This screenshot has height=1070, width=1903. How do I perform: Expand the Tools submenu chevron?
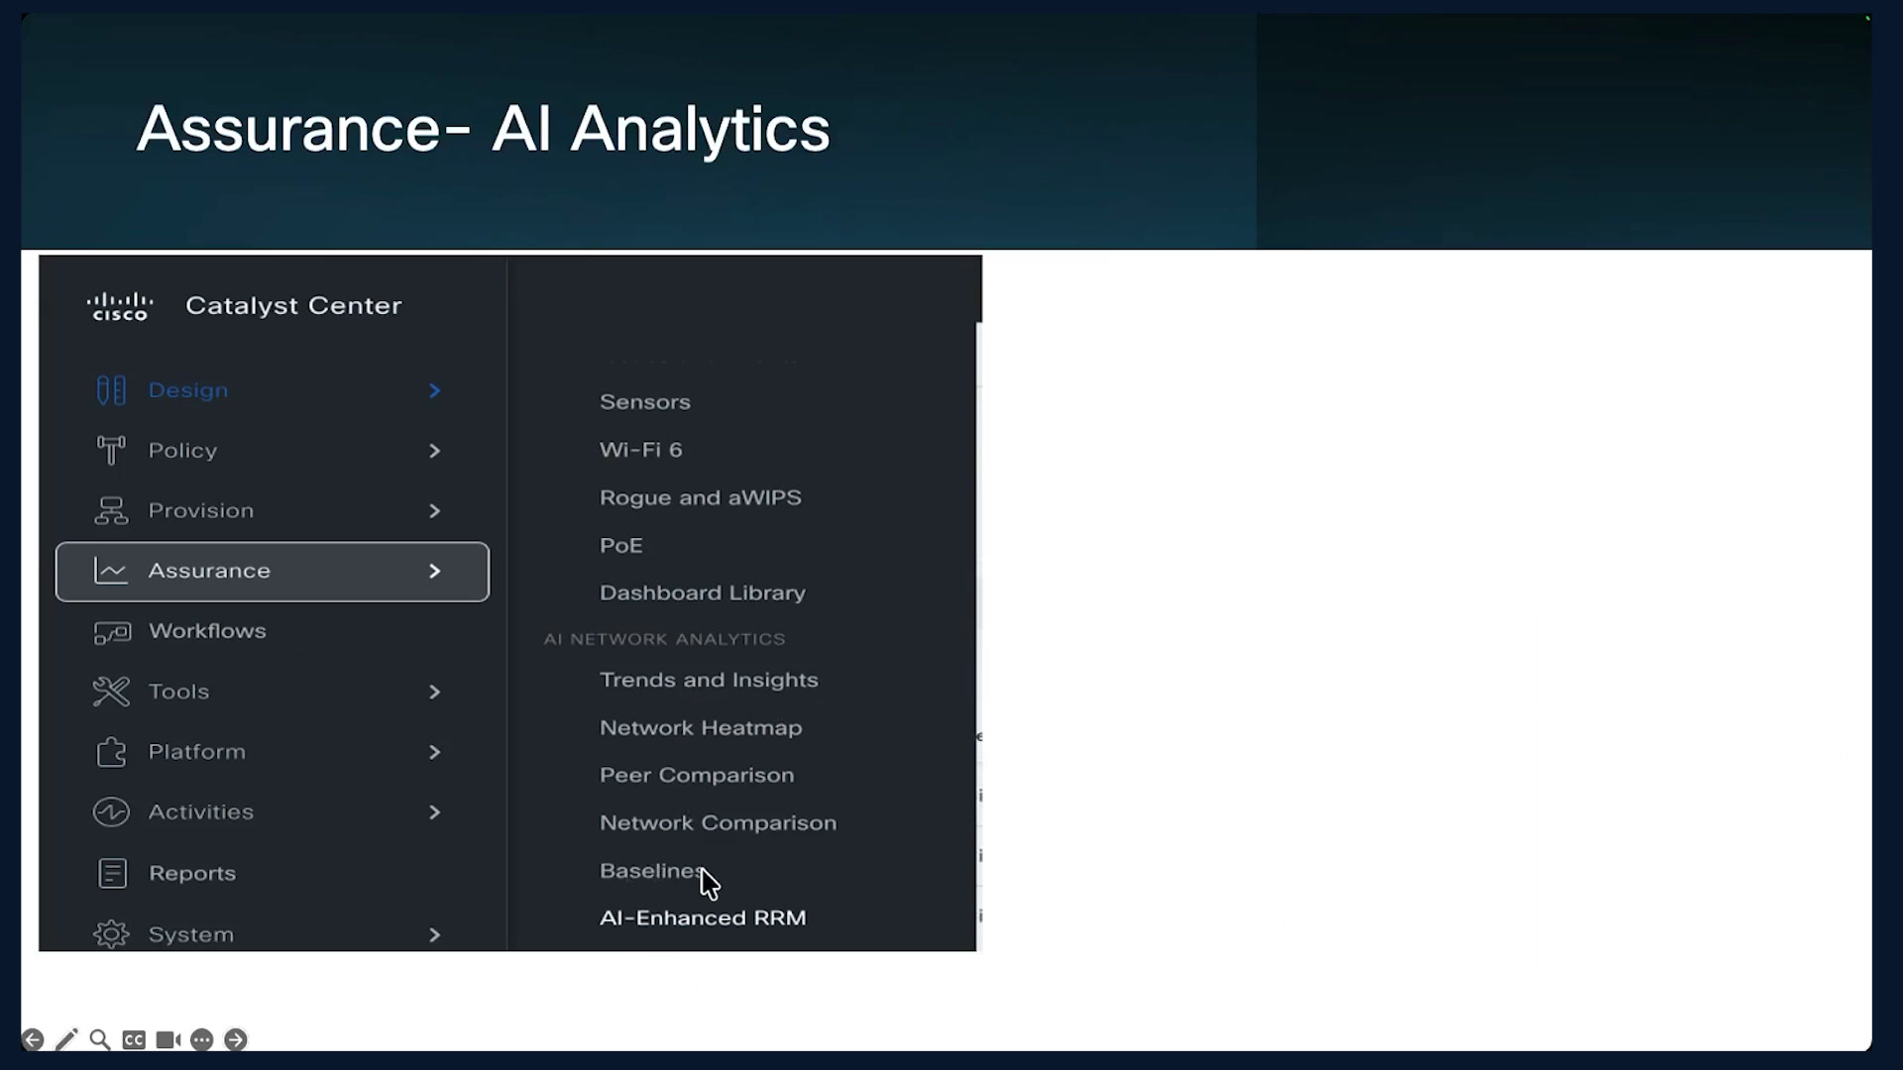click(434, 692)
